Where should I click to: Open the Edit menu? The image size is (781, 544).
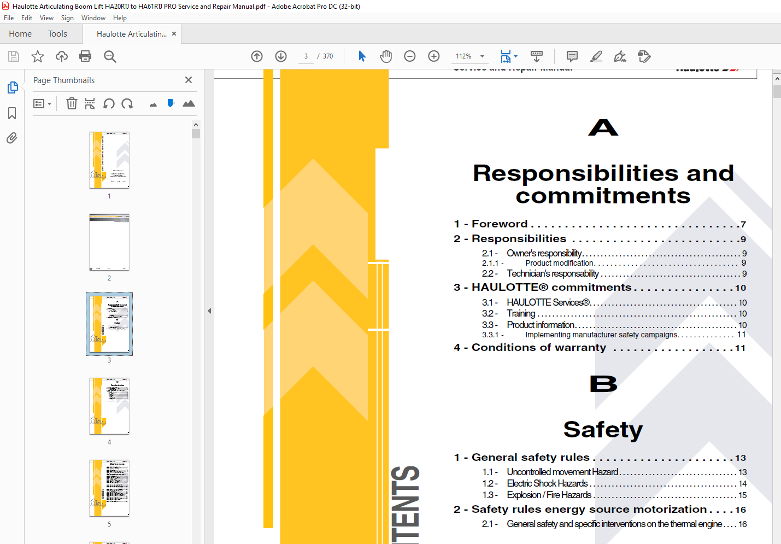point(27,18)
